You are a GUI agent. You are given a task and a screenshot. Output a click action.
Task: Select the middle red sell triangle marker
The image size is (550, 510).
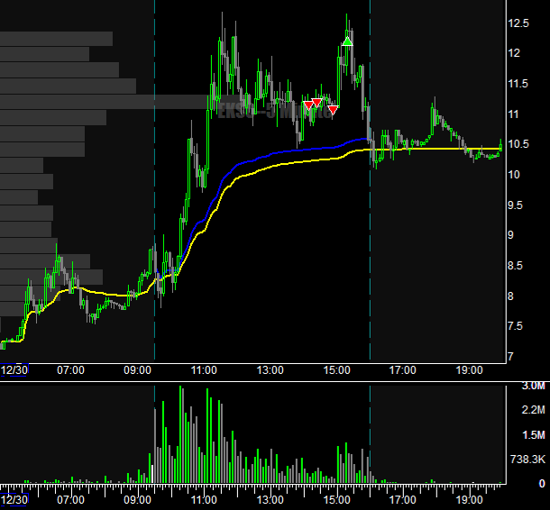click(x=316, y=103)
